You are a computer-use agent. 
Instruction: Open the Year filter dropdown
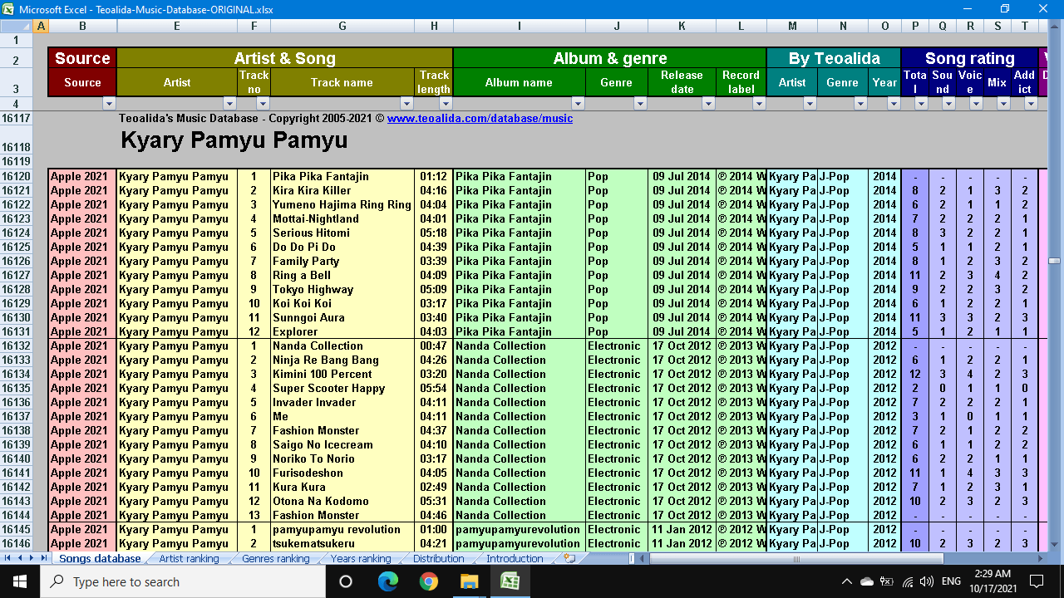pos(894,104)
